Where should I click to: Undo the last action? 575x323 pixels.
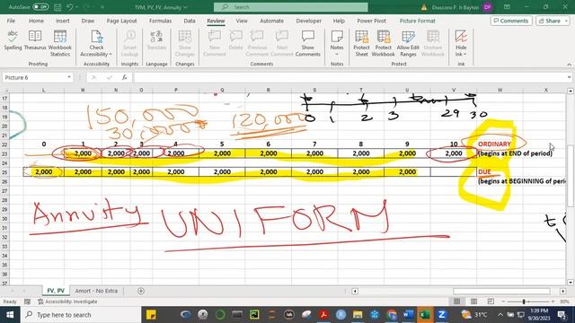(70, 7)
